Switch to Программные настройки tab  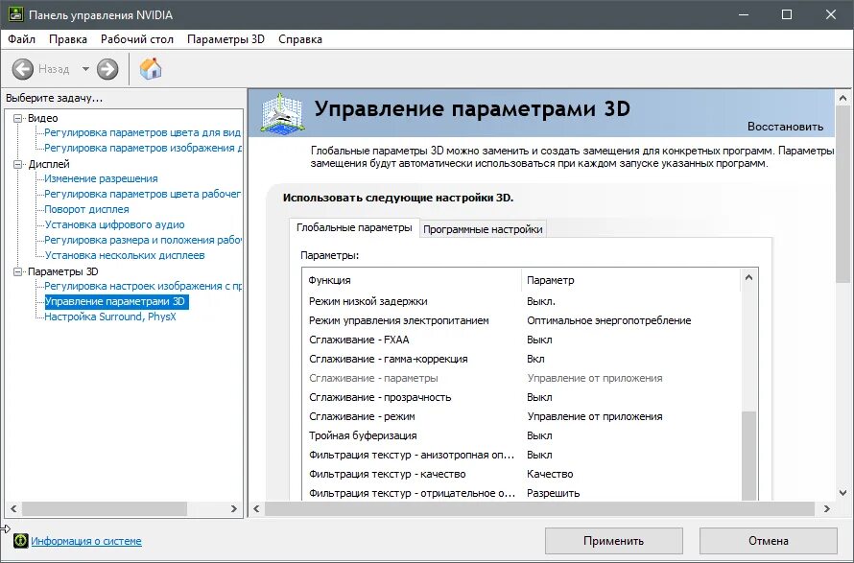pyautogui.click(x=483, y=229)
